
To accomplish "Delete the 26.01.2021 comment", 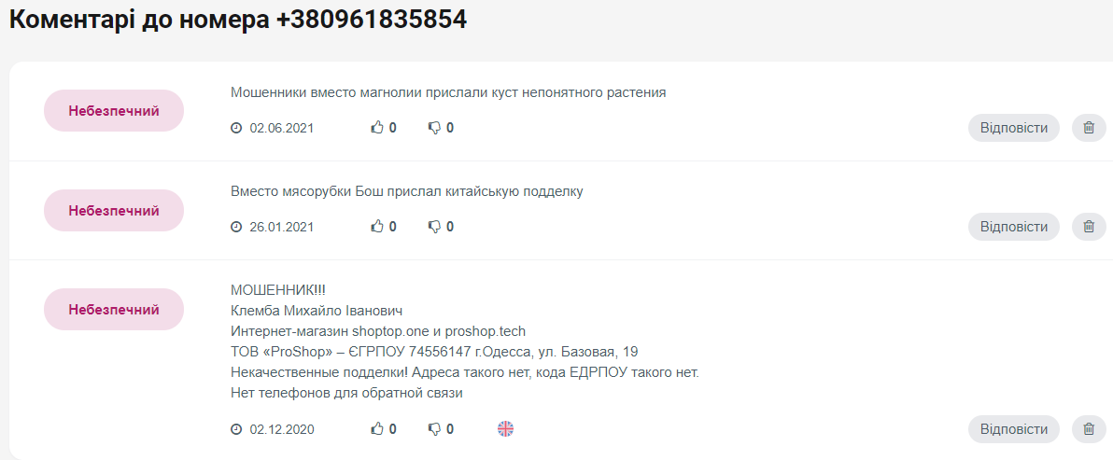I will coord(1088,227).
